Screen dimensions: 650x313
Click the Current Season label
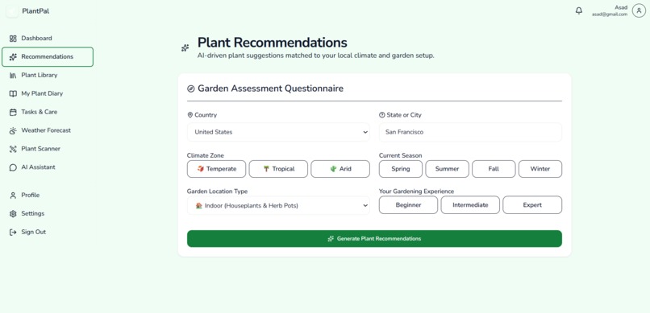pyautogui.click(x=401, y=156)
